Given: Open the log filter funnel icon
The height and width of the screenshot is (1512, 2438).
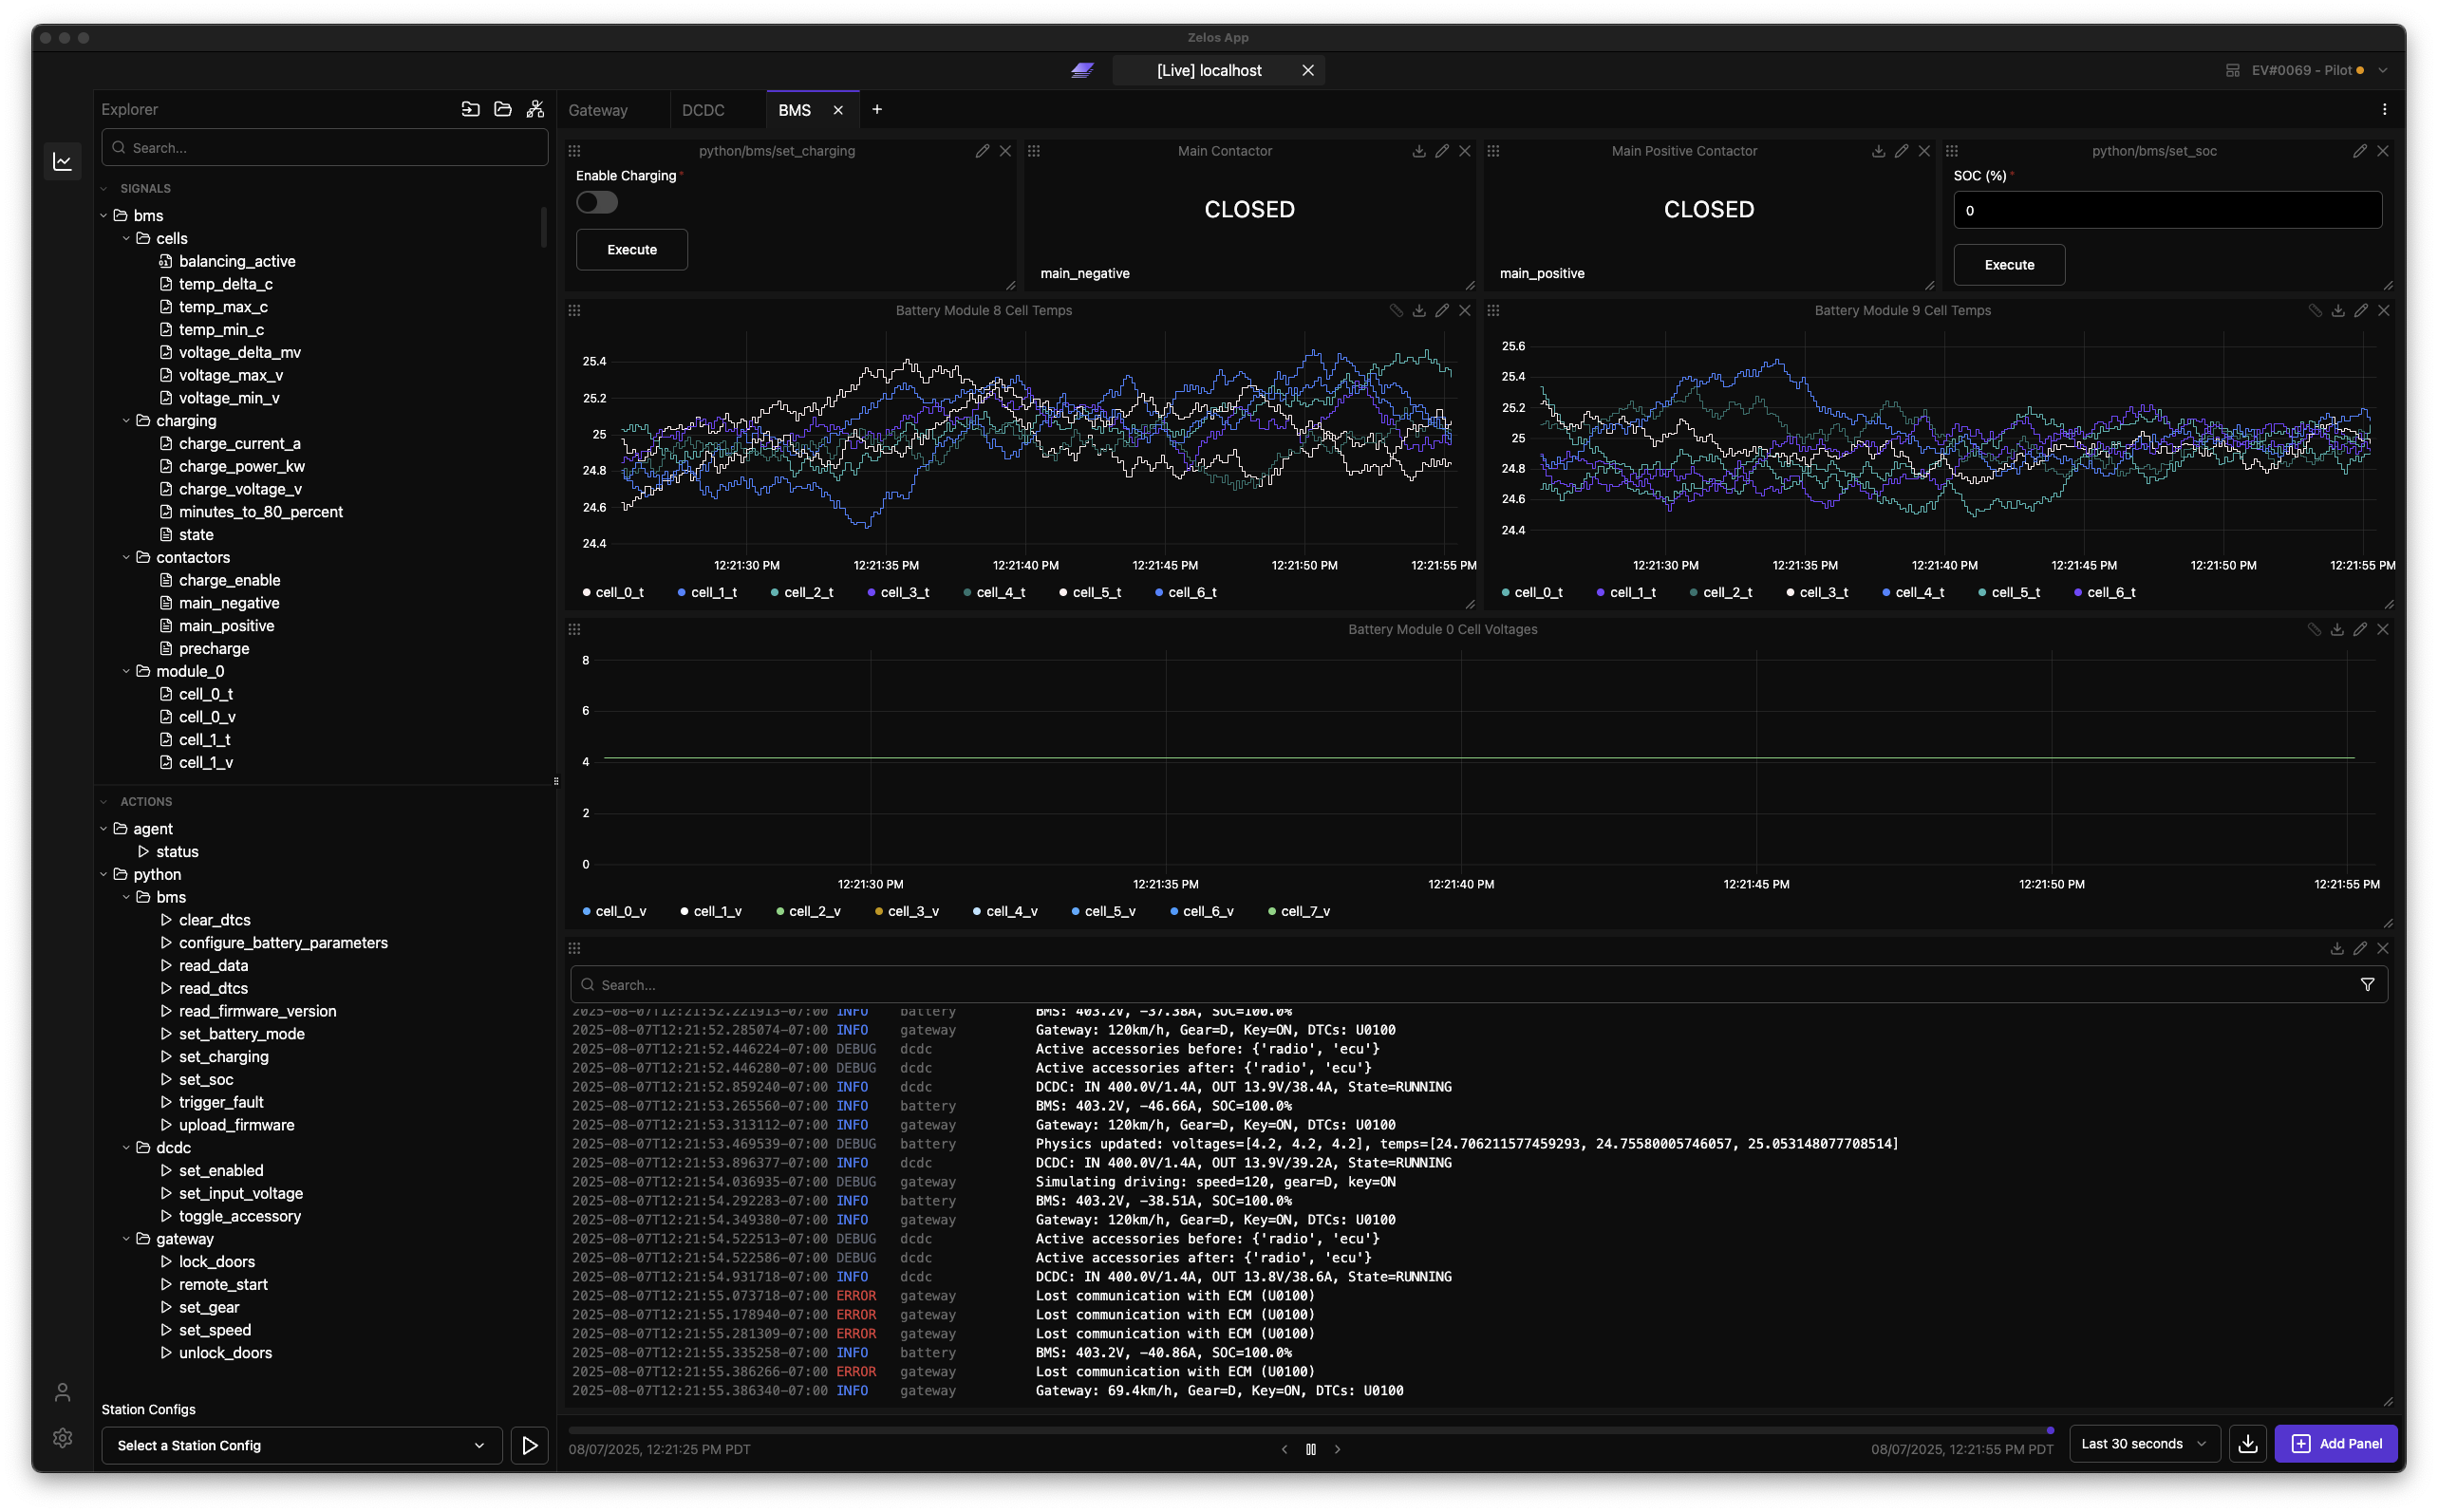Looking at the screenshot, I should click(2367, 985).
